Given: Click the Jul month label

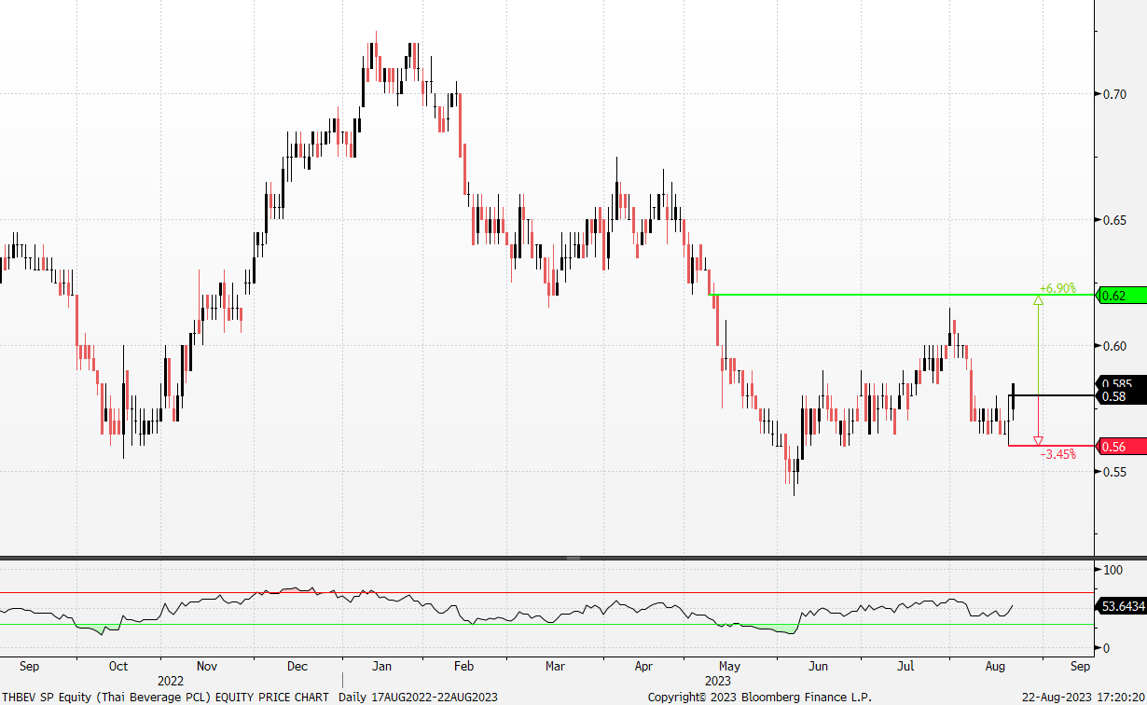Looking at the screenshot, I should (x=905, y=667).
